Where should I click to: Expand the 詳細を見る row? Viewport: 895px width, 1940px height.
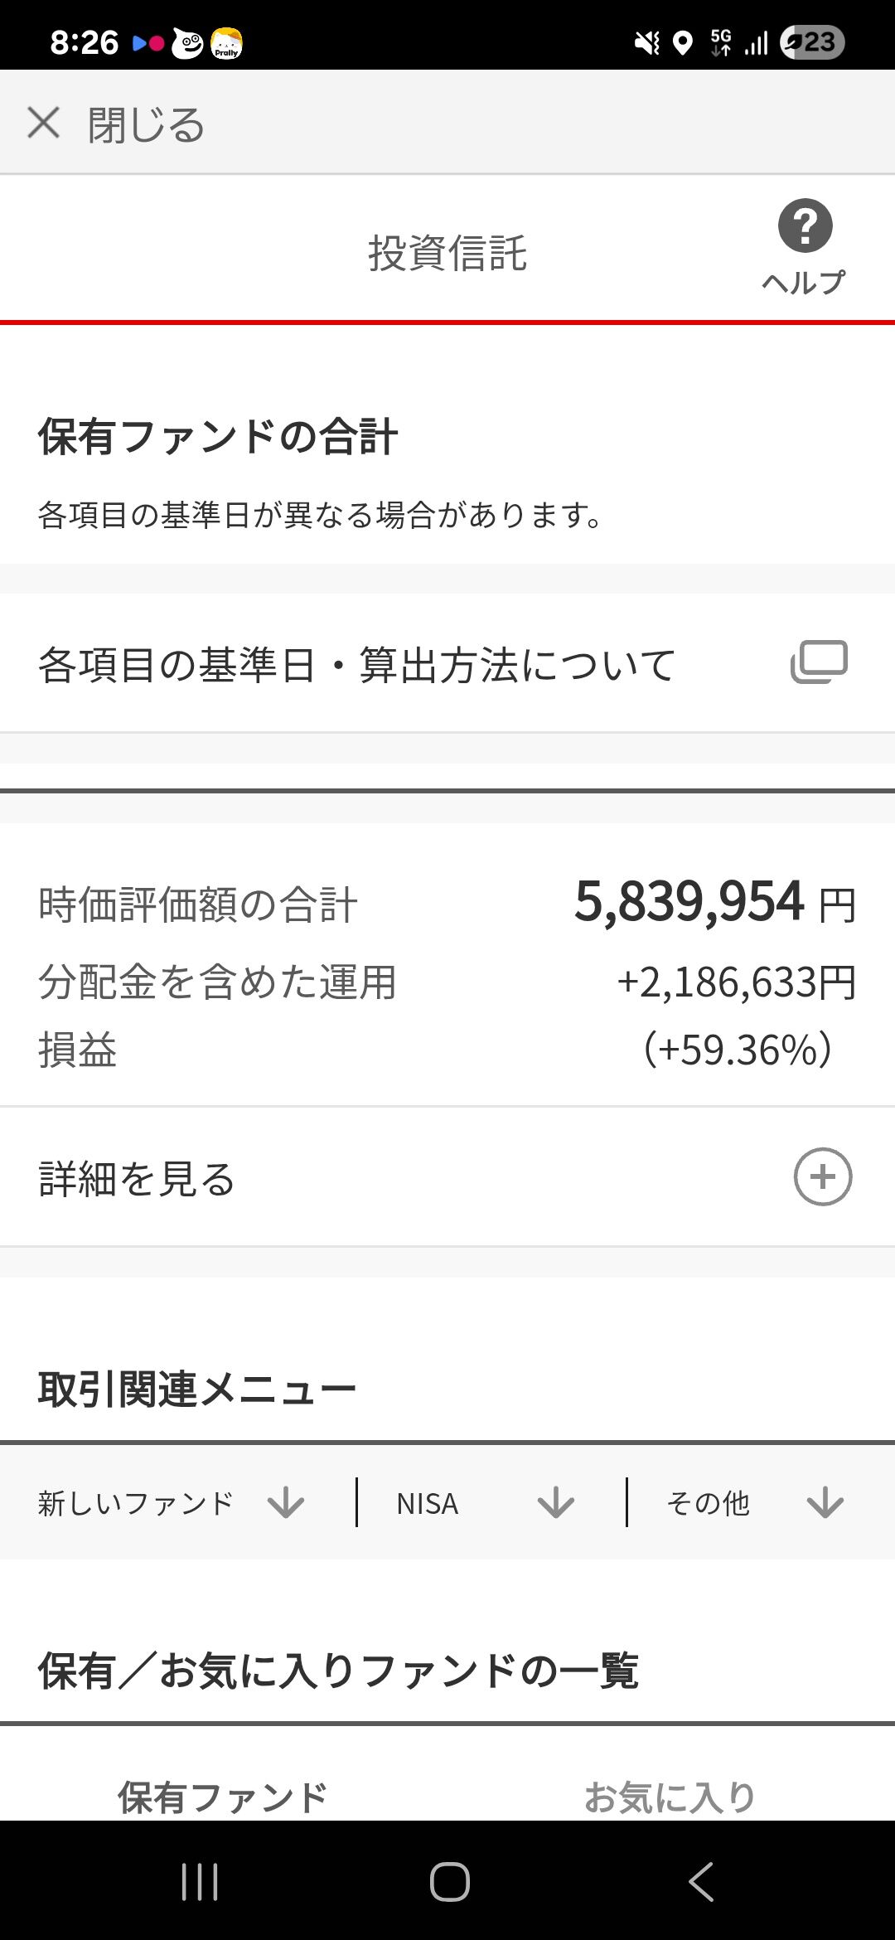pyautogui.click(x=447, y=1177)
